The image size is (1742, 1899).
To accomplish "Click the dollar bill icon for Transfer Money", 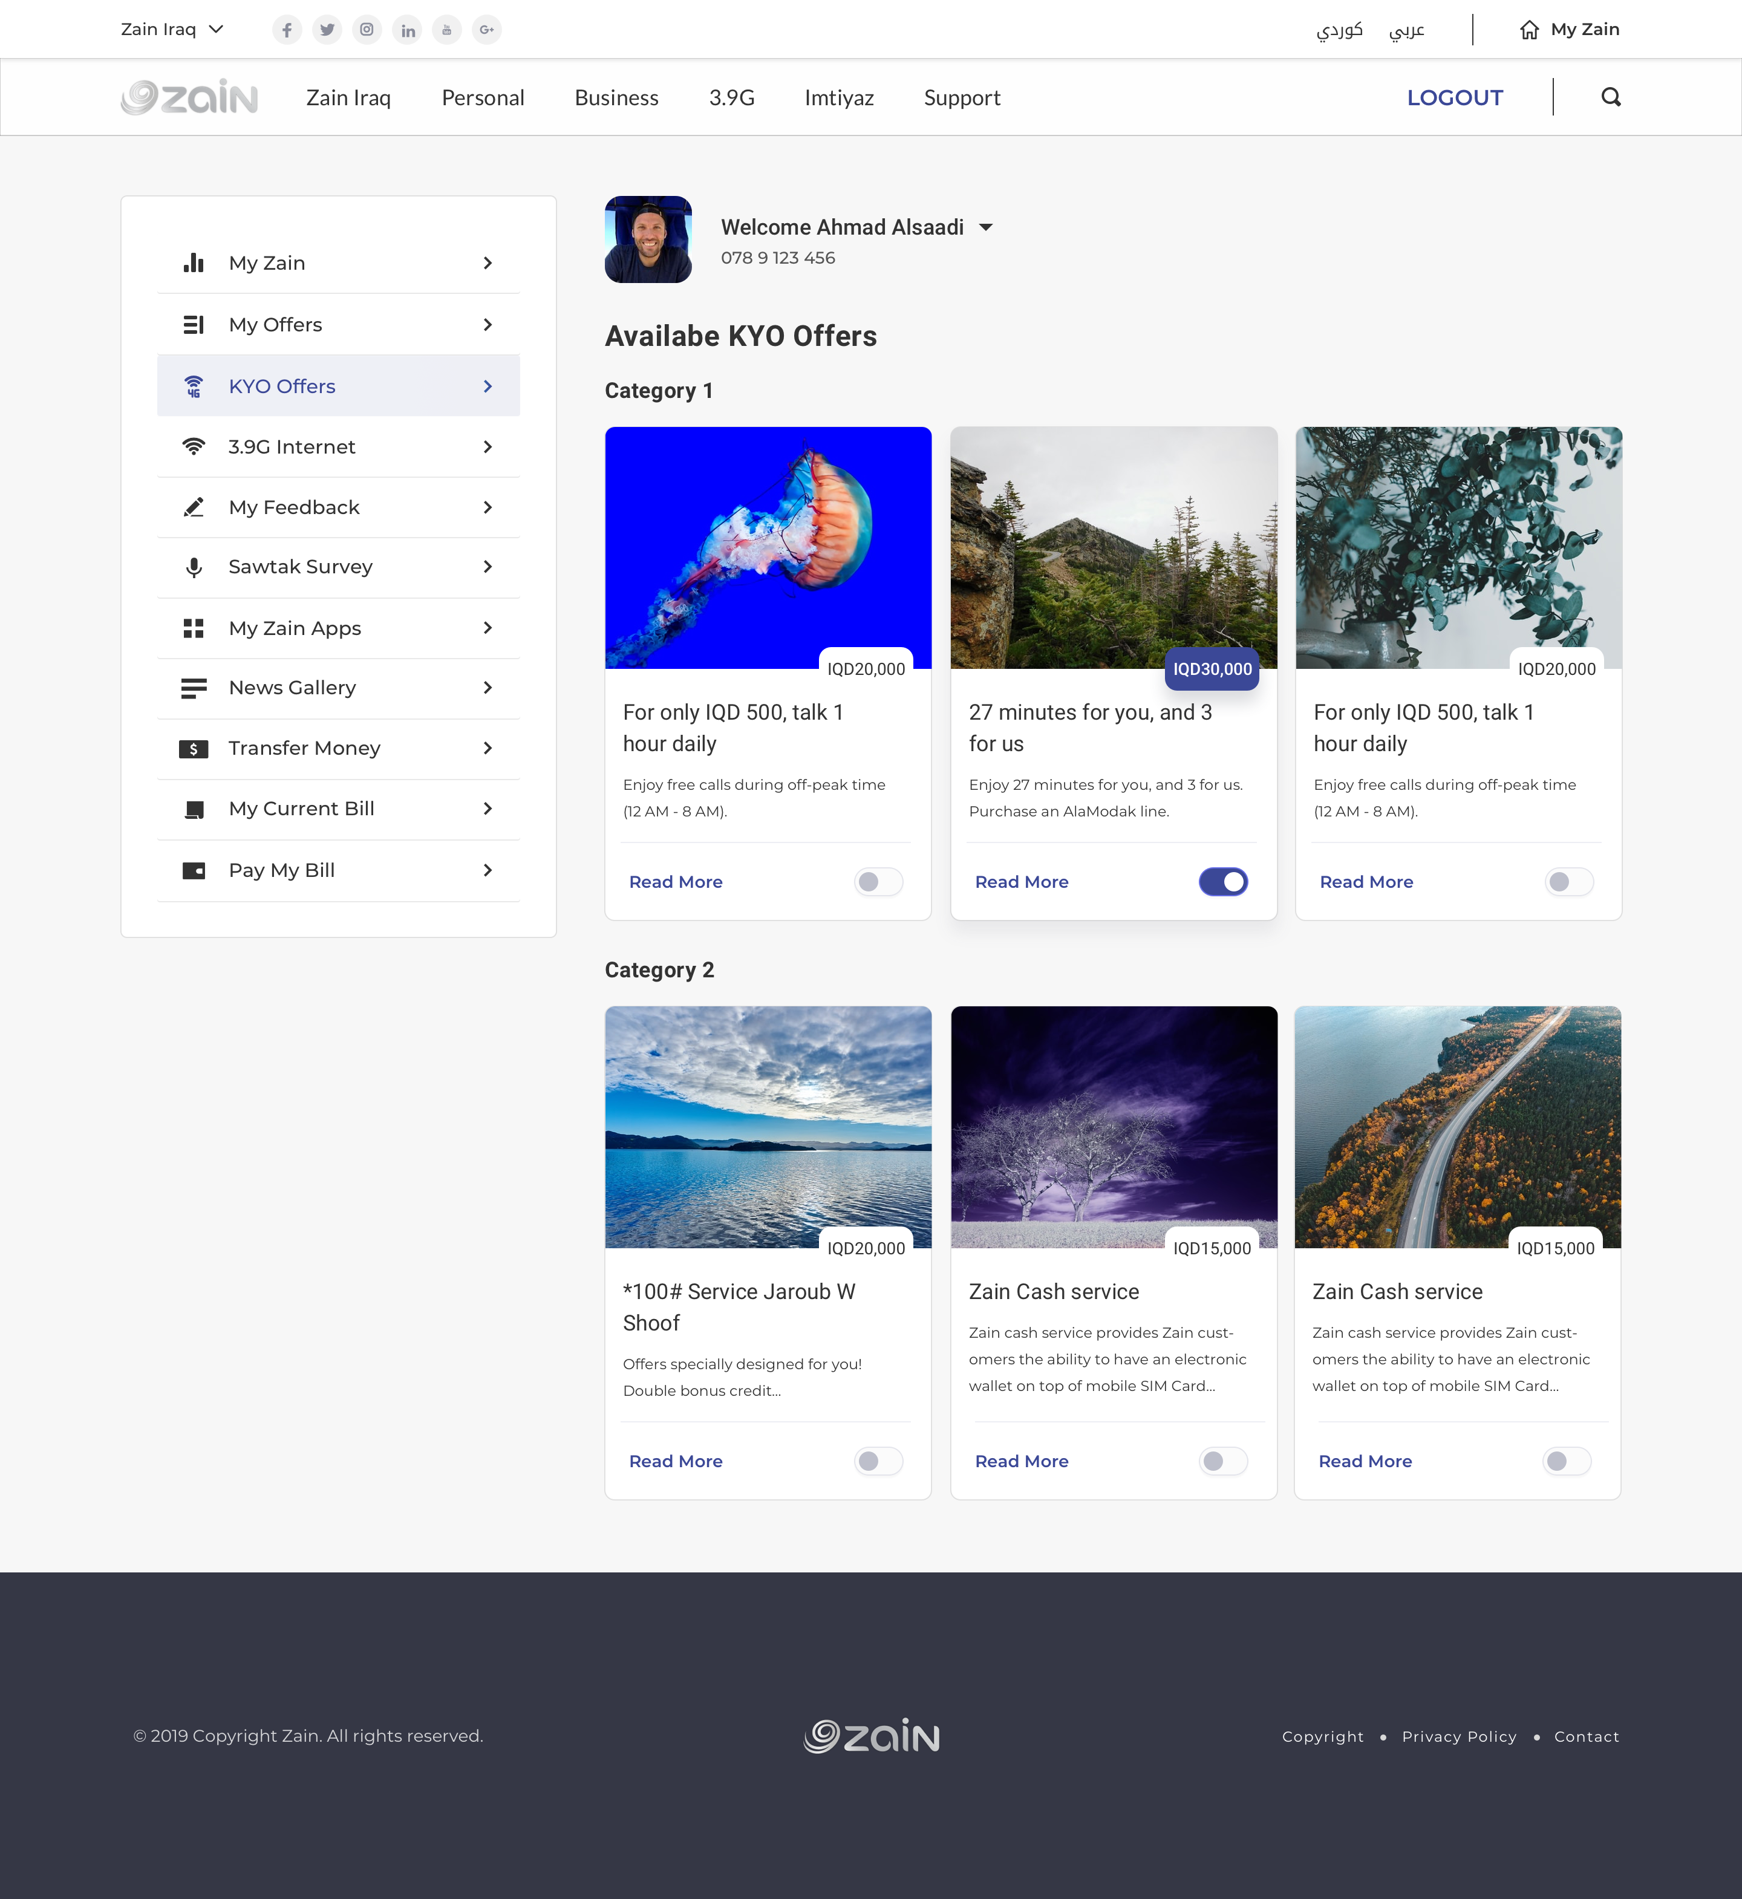I will tap(193, 749).
